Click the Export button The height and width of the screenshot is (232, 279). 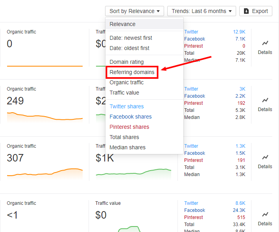coord(255,11)
